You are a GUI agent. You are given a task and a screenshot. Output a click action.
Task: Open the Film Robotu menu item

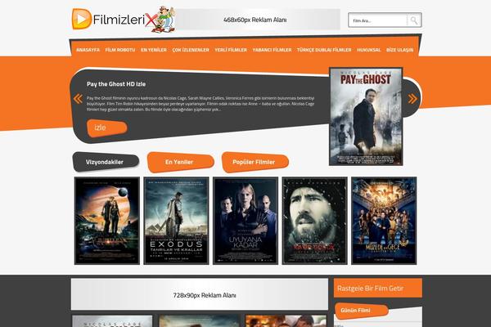120,50
